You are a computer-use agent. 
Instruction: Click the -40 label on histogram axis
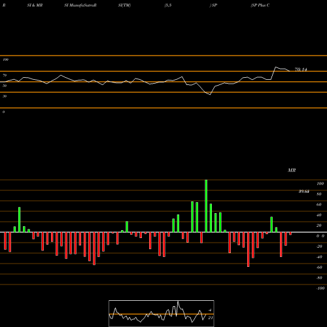point(319,257)
